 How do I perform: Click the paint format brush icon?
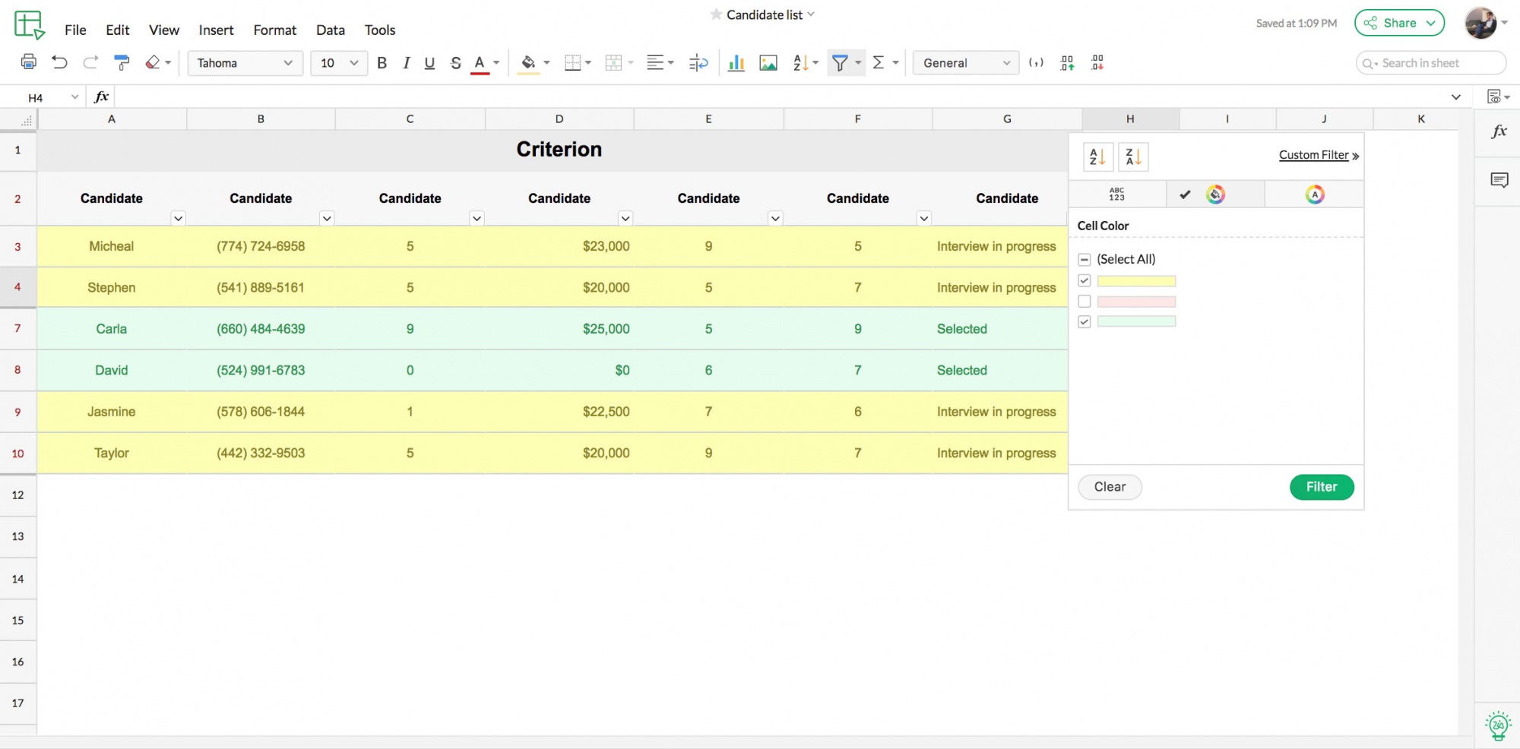click(122, 62)
